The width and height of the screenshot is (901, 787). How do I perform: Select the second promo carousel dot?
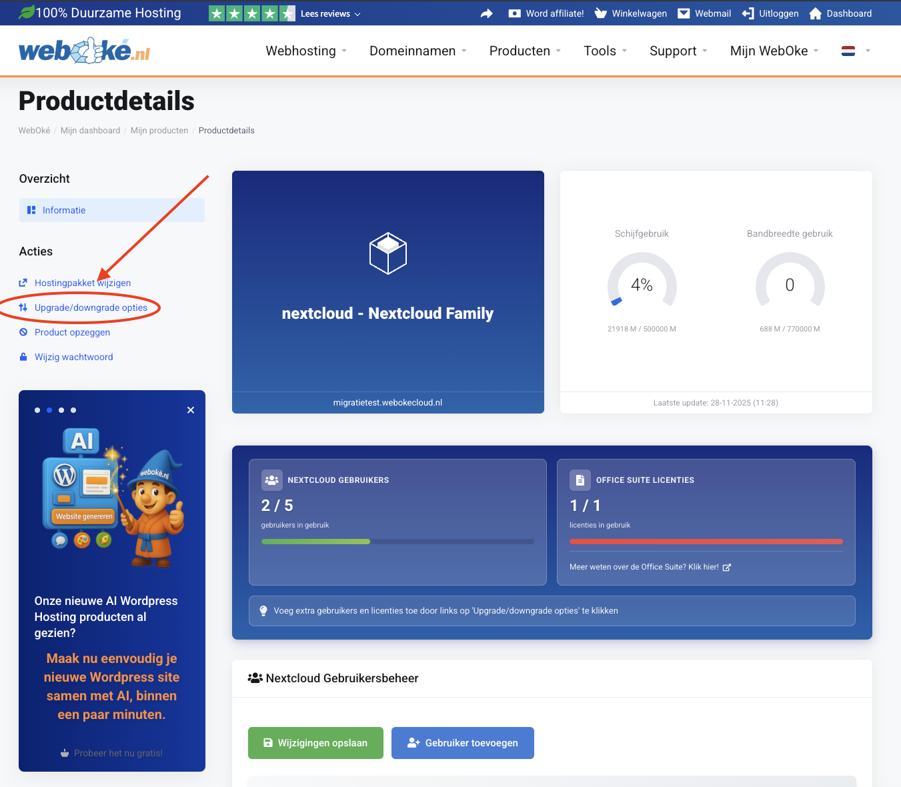pyautogui.click(x=49, y=410)
